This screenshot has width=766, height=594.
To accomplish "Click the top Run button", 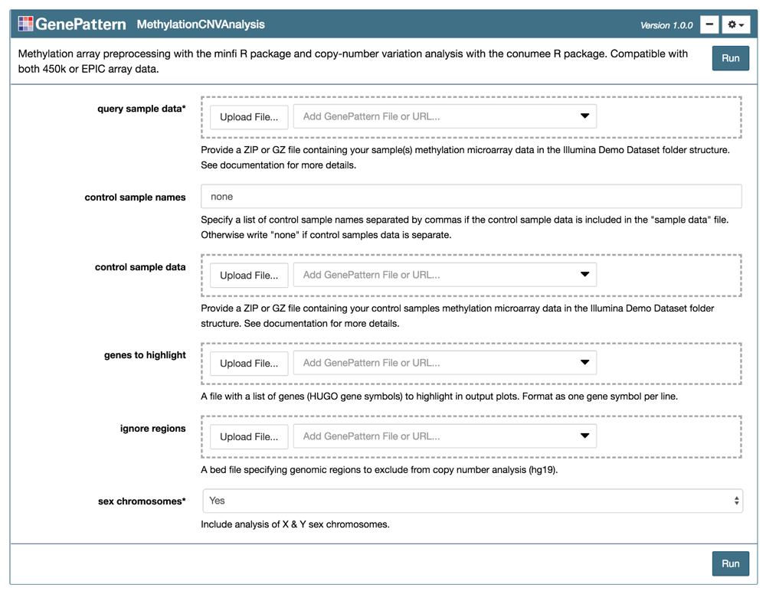I will coord(730,58).
